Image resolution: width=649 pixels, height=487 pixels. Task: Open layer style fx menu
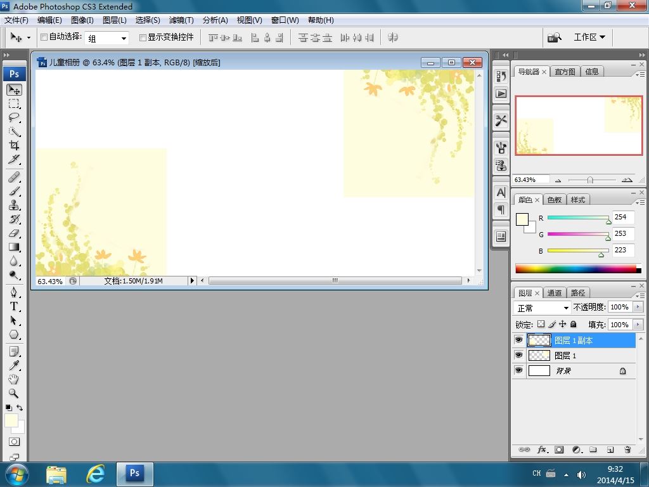tap(543, 450)
